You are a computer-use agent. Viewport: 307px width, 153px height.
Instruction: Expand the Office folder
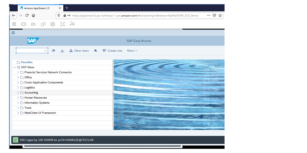[x=18, y=77]
